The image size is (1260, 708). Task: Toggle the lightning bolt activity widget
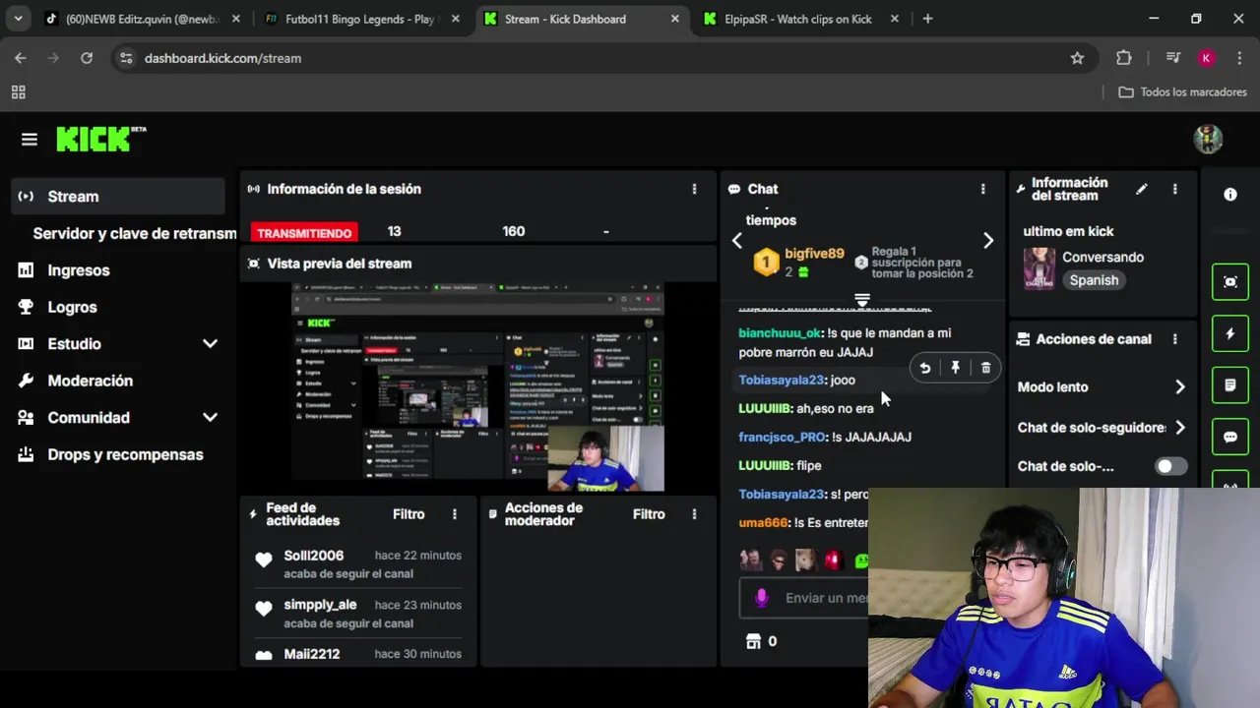point(1229,333)
